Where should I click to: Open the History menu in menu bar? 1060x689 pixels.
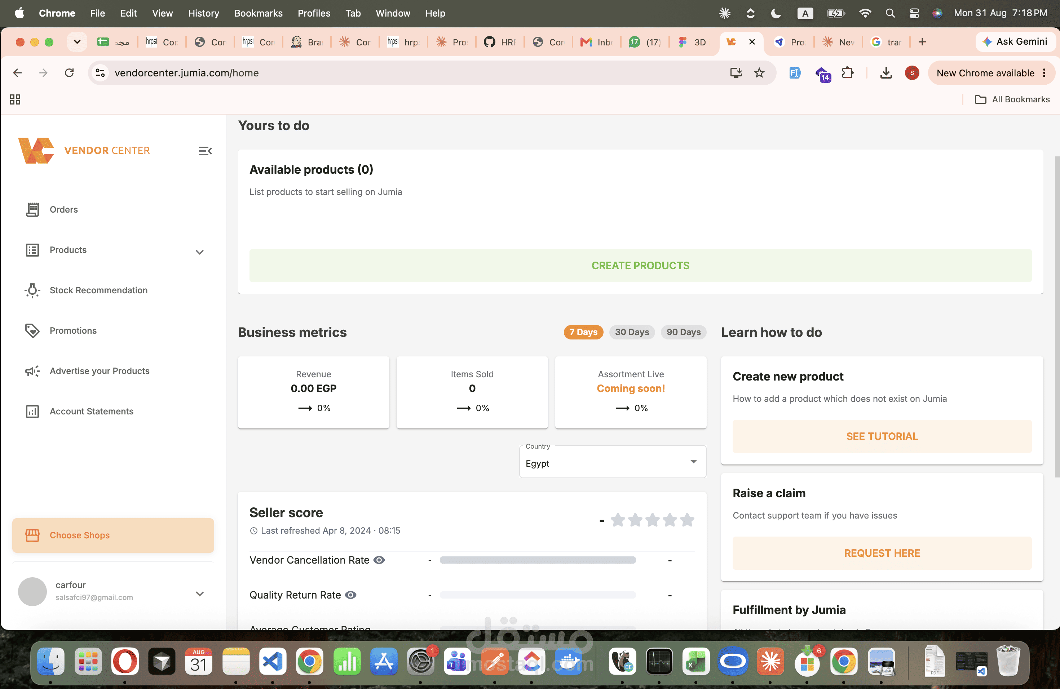(x=204, y=13)
